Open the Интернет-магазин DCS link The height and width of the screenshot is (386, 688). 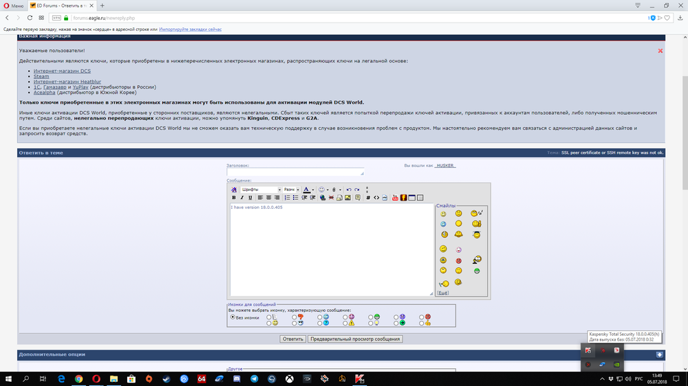coord(62,71)
